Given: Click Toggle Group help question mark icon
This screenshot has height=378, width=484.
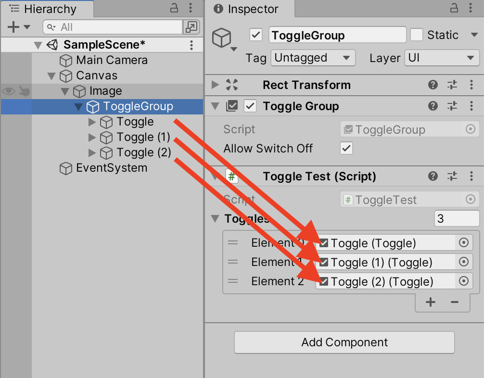Looking at the screenshot, I should 433,106.
